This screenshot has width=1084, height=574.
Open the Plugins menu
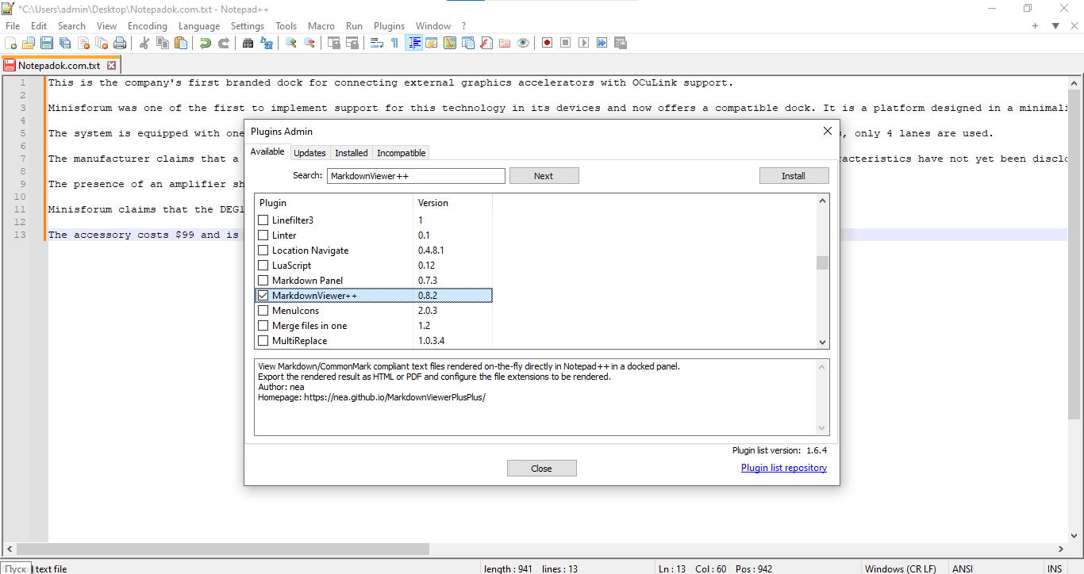click(389, 25)
